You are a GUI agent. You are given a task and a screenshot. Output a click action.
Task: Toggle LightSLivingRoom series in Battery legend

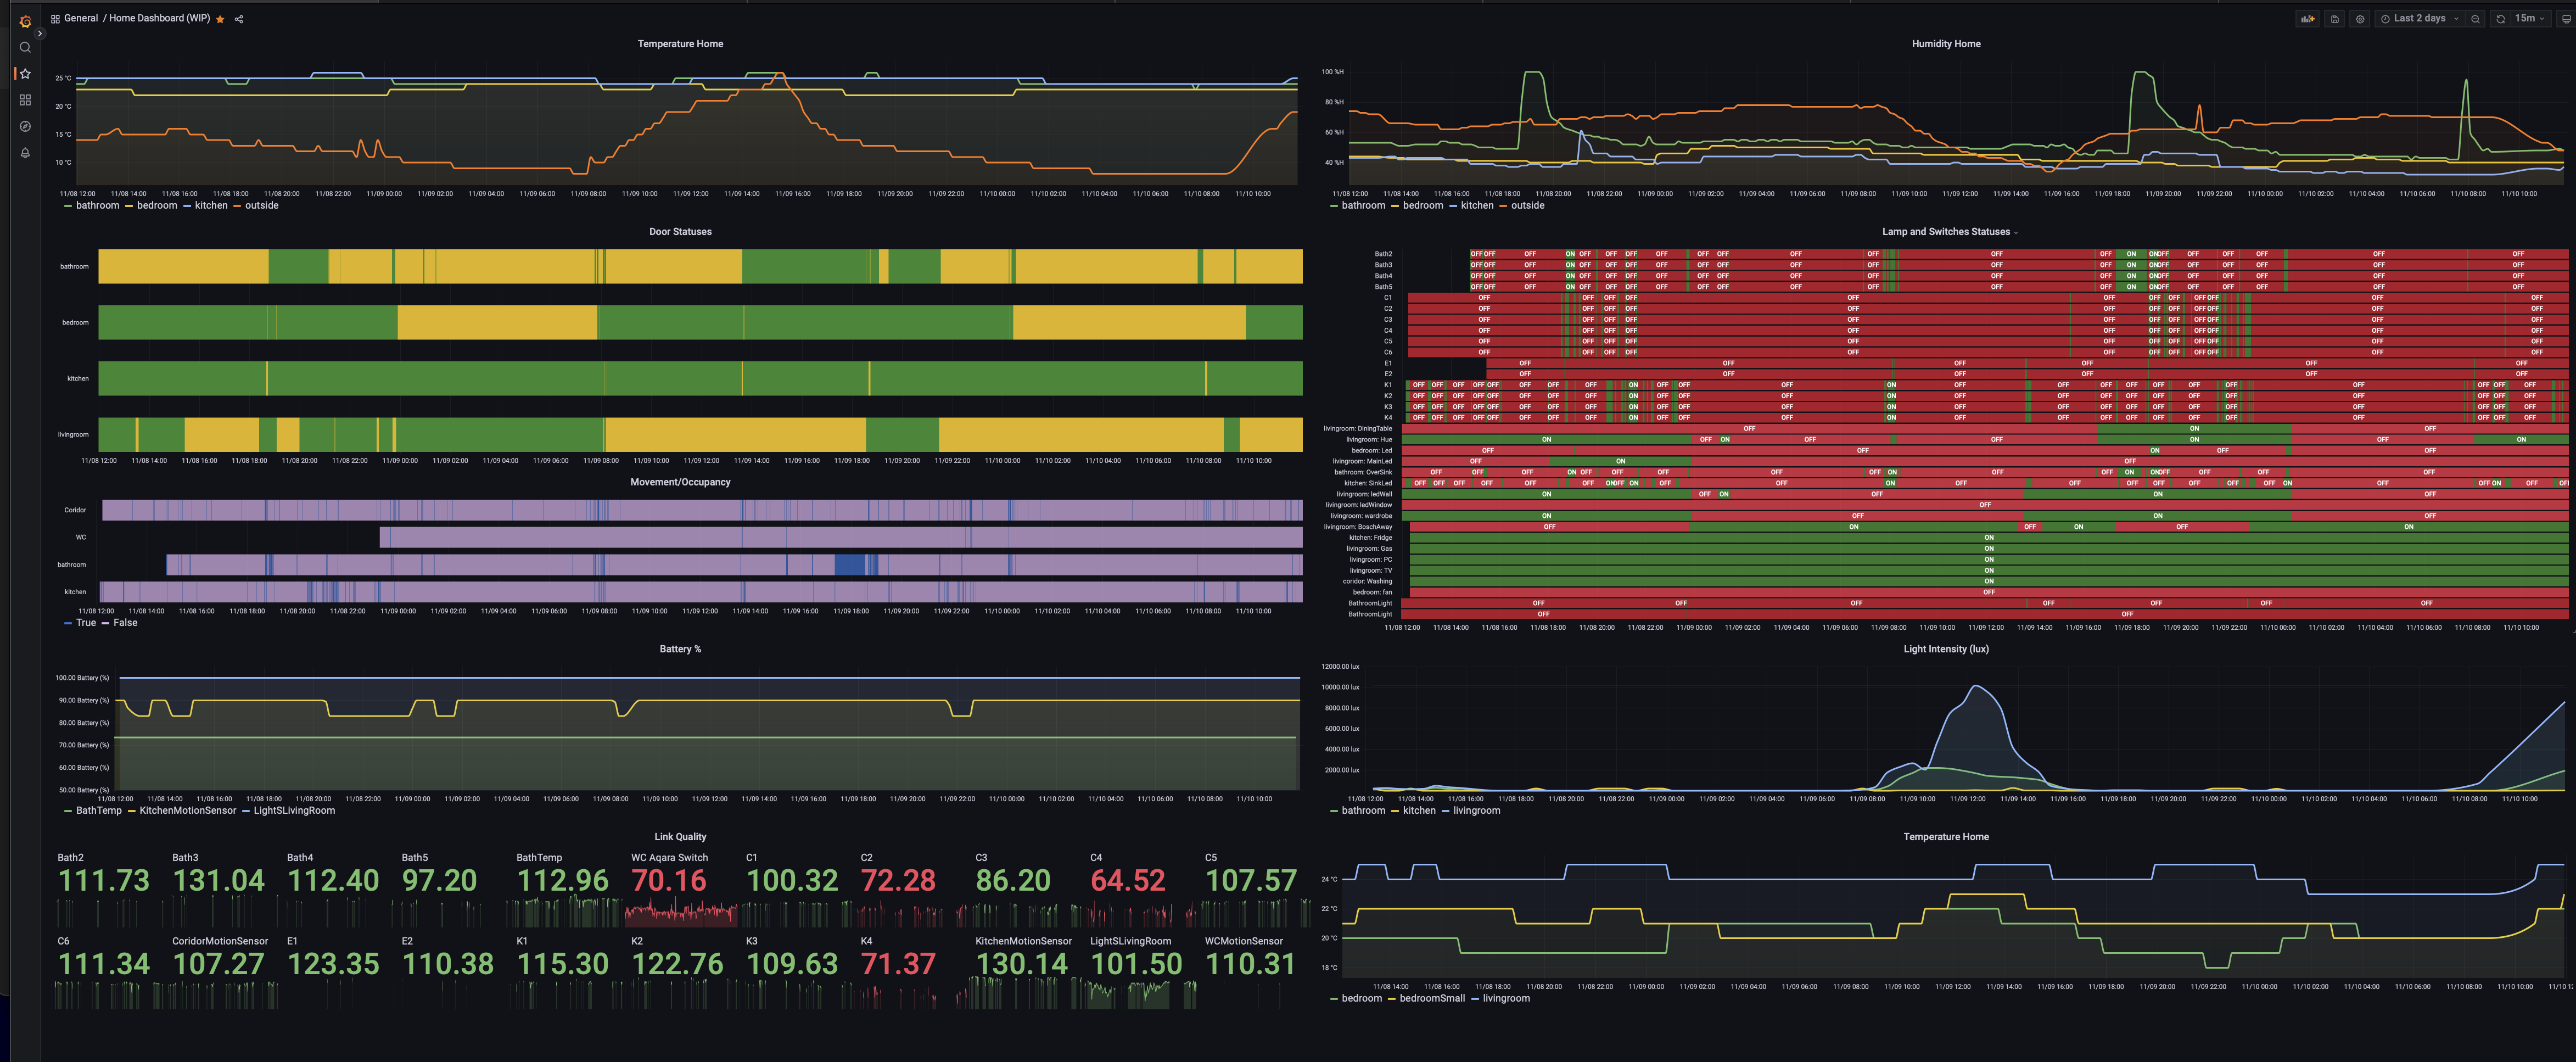point(294,811)
